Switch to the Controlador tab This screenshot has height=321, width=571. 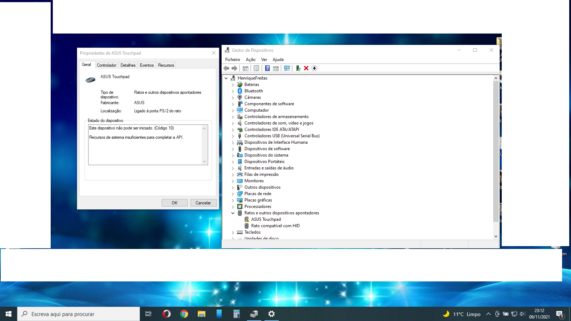(106, 65)
